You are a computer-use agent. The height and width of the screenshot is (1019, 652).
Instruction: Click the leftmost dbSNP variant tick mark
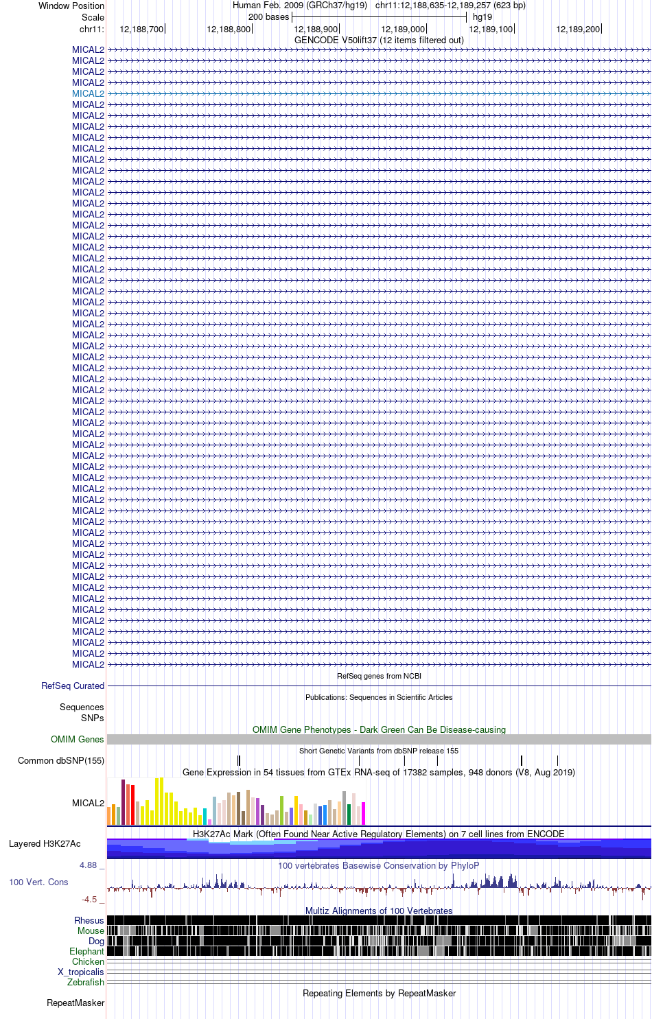click(x=238, y=760)
